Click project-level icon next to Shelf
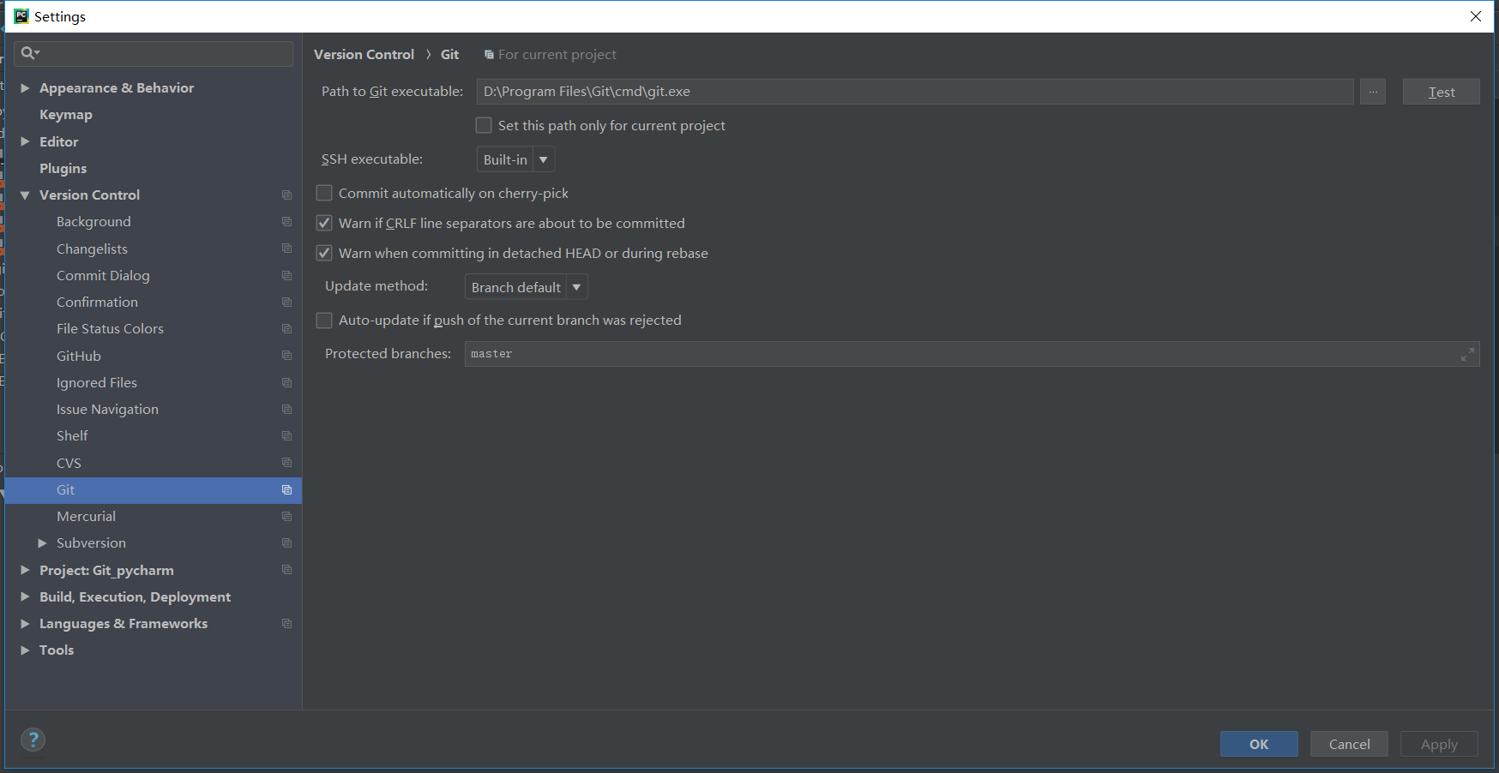The height and width of the screenshot is (773, 1499). tap(286, 436)
